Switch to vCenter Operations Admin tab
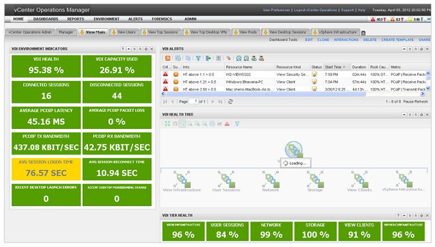 [x=30, y=32]
